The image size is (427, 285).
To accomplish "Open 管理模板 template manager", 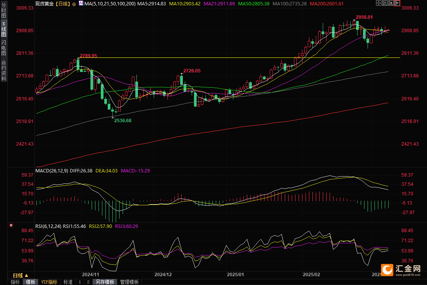I will [129, 282].
